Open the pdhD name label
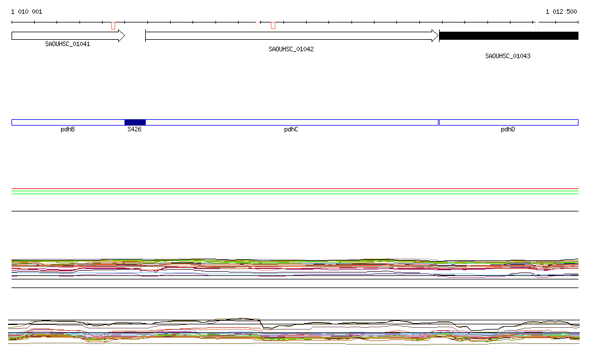Screen dimensions: 590x352 point(508,130)
